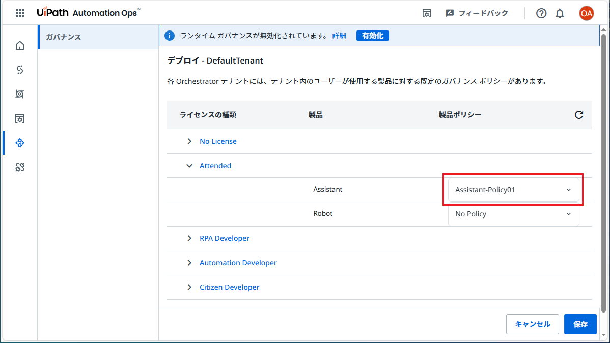Click the 保存 save button
The width and height of the screenshot is (610, 343).
[580, 324]
